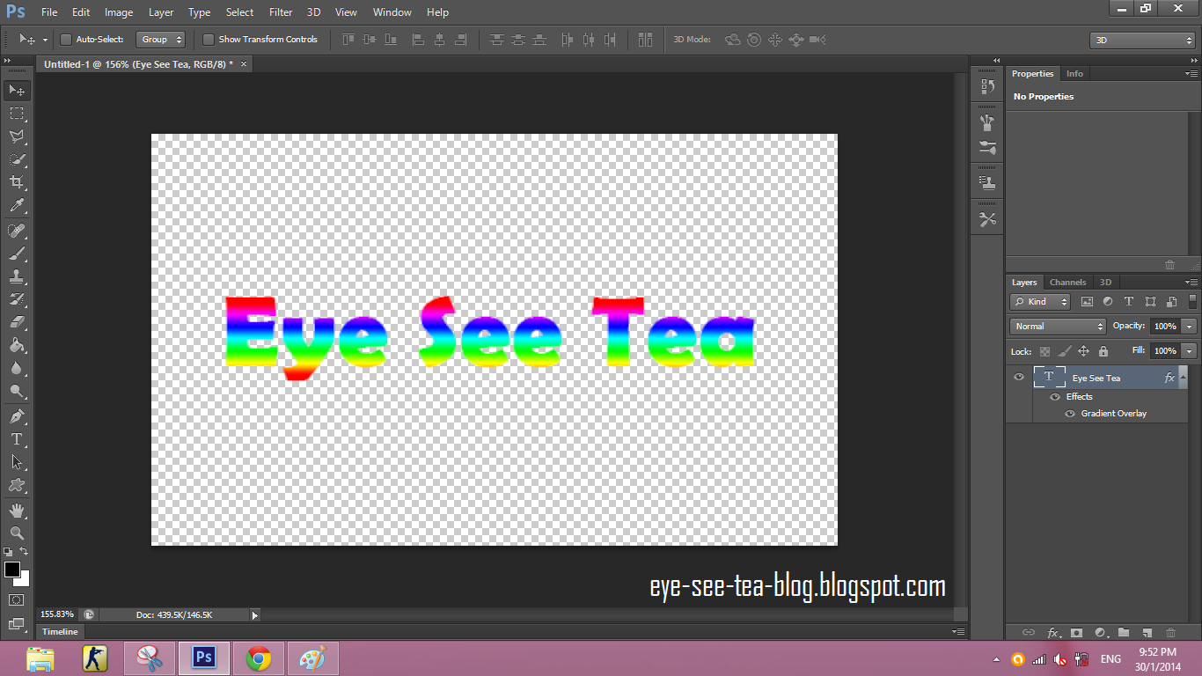The height and width of the screenshot is (676, 1202).
Task: Open the 3D workspace dropdown
Action: pos(1142,40)
